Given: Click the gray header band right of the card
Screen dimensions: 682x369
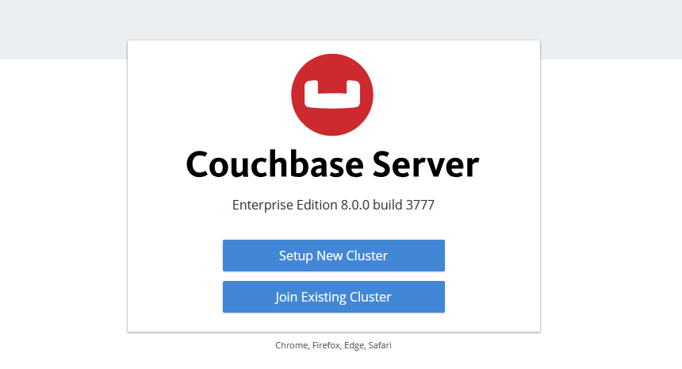Looking at the screenshot, I should [x=611, y=29].
